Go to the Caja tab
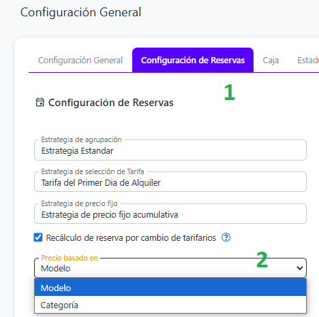Viewport: 319px width, 317px height. pyautogui.click(x=271, y=61)
